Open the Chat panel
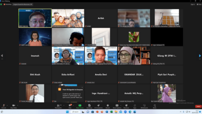Image resolution: width=202 pixels, height=114 pixels. [70, 106]
